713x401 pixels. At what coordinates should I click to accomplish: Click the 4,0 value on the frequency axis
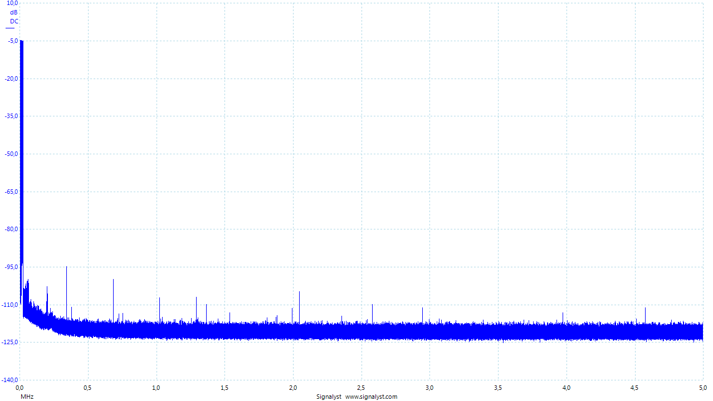[x=567, y=387]
